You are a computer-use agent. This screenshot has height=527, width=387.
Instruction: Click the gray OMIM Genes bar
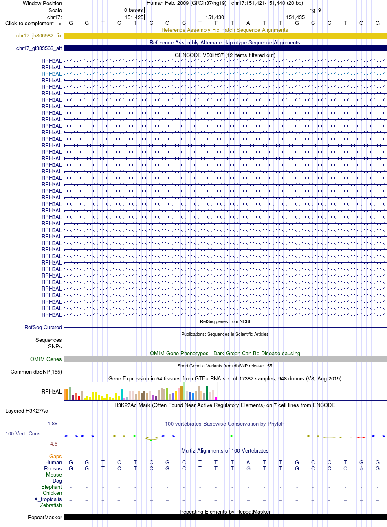[x=225, y=359]
